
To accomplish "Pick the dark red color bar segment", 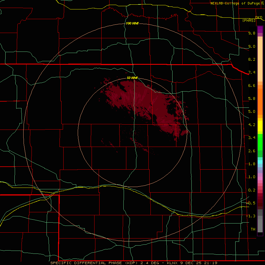I will (x=260, y=201).
